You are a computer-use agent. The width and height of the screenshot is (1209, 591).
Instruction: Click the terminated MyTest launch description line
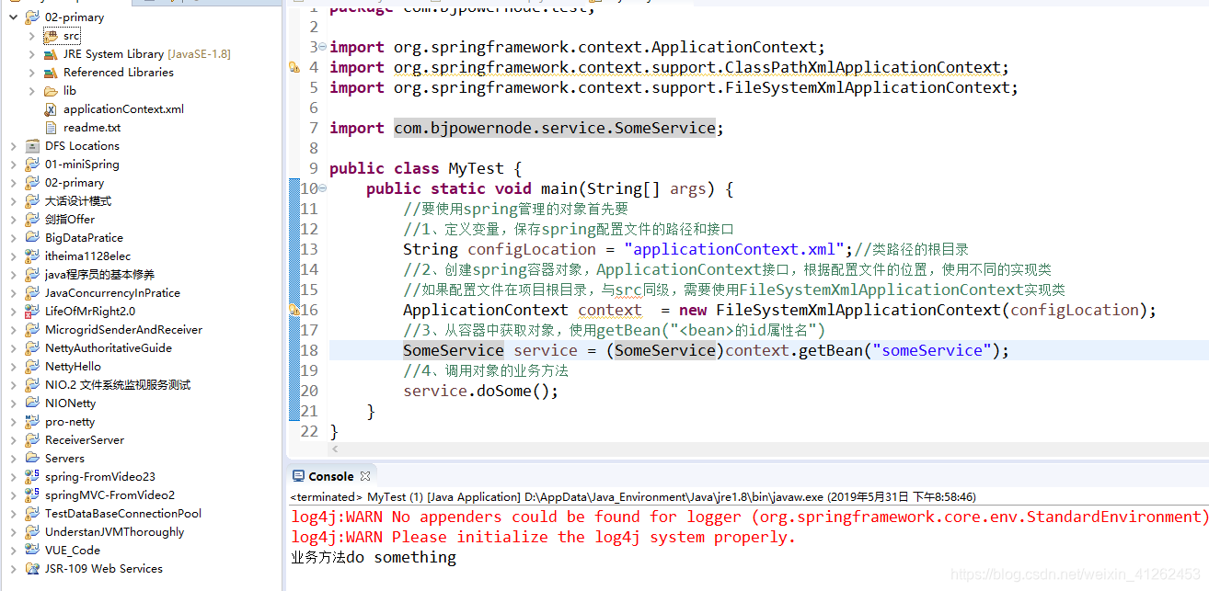[633, 497]
